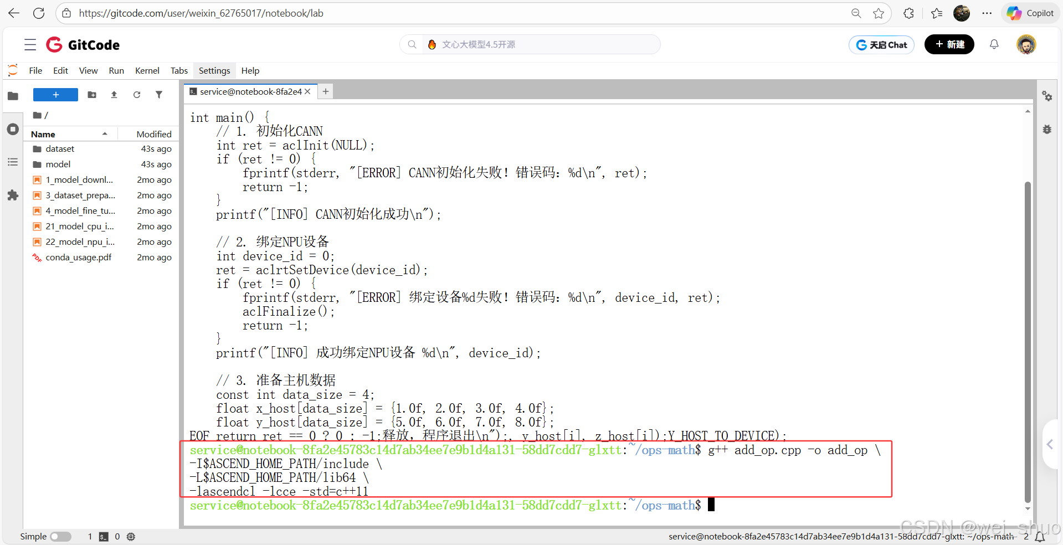
Task: Select the 1_model_downl... notebook
Action: tap(101, 179)
